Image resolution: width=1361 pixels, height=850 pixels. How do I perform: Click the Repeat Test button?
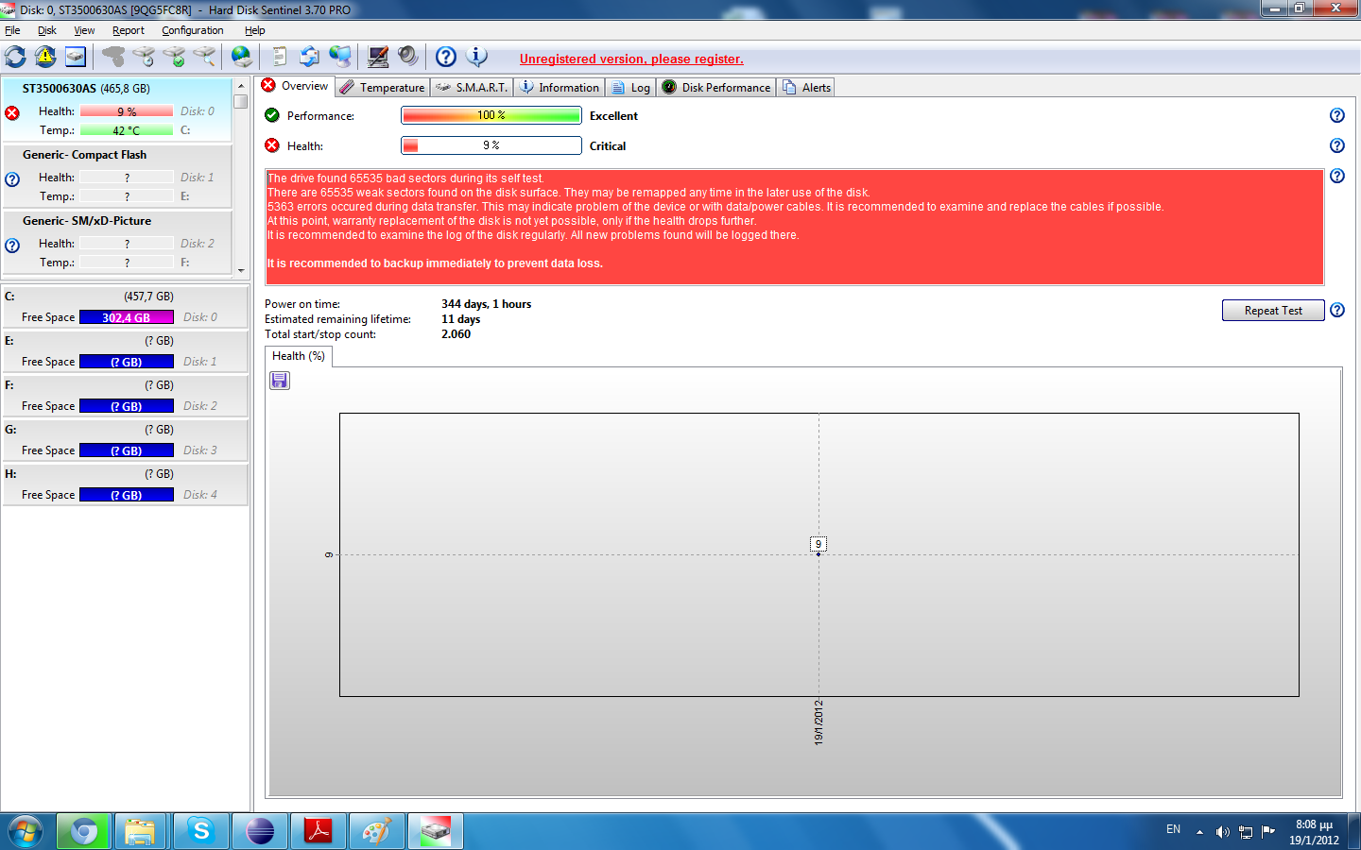pyautogui.click(x=1273, y=311)
